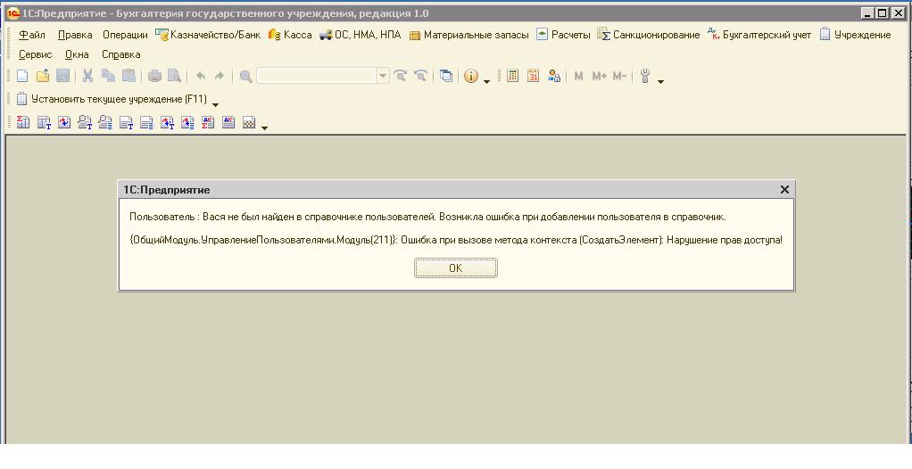Click the Print printer icon
The width and height of the screenshot is (912, 469).
coord(154,76)
